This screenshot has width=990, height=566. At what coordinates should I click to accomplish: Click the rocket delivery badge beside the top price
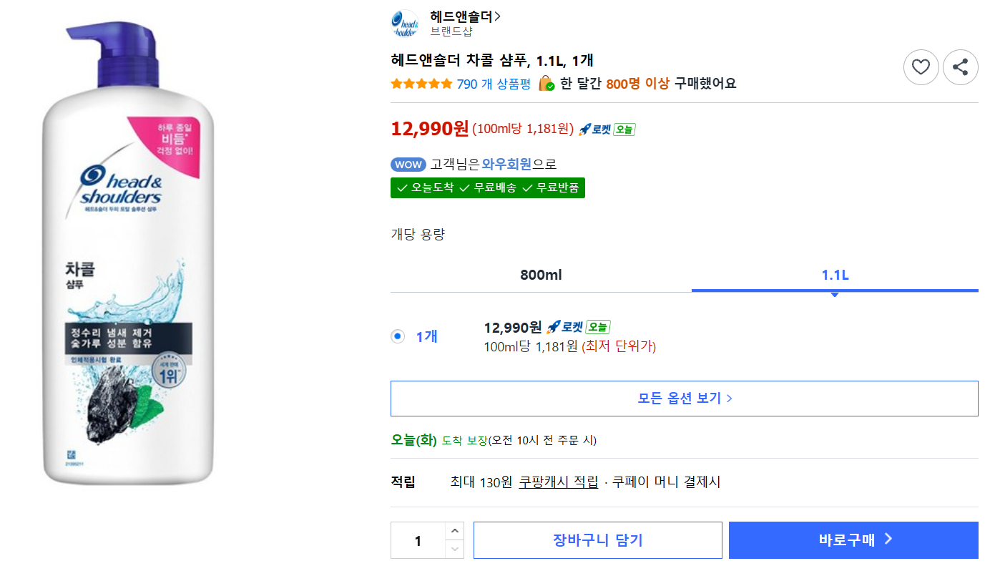click(x=607, y=130)
